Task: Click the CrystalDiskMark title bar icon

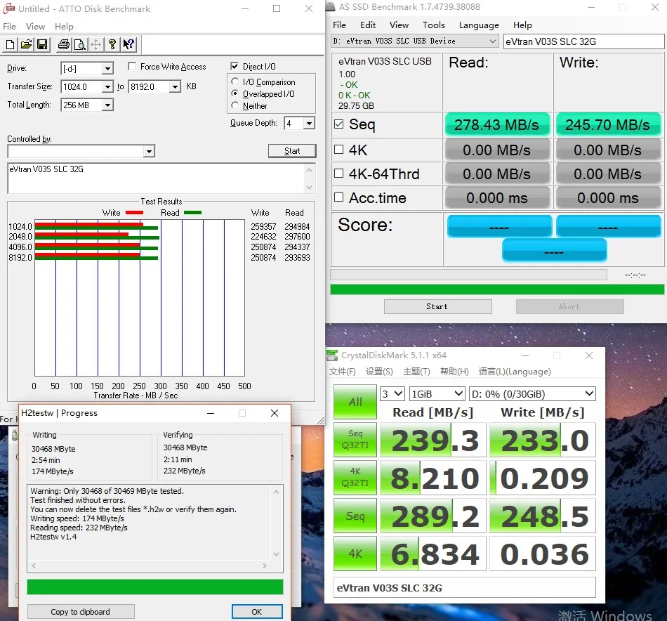Action: (332, 355)
